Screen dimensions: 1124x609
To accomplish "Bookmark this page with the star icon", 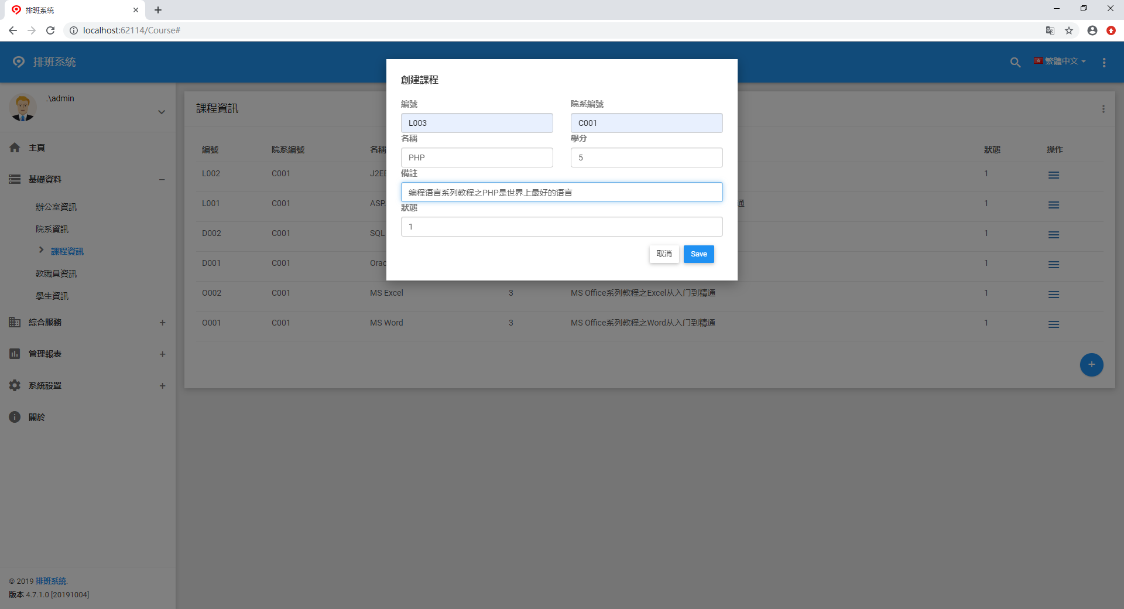I will coord(1069,30).
